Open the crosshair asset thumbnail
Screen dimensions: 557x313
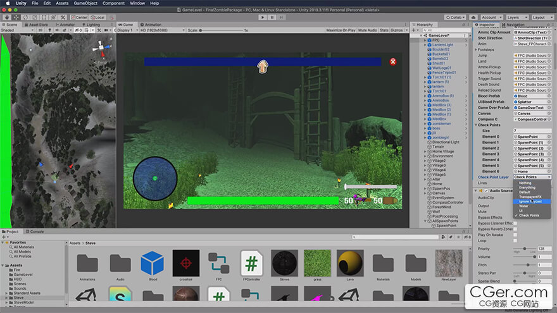tap(186, 263)
